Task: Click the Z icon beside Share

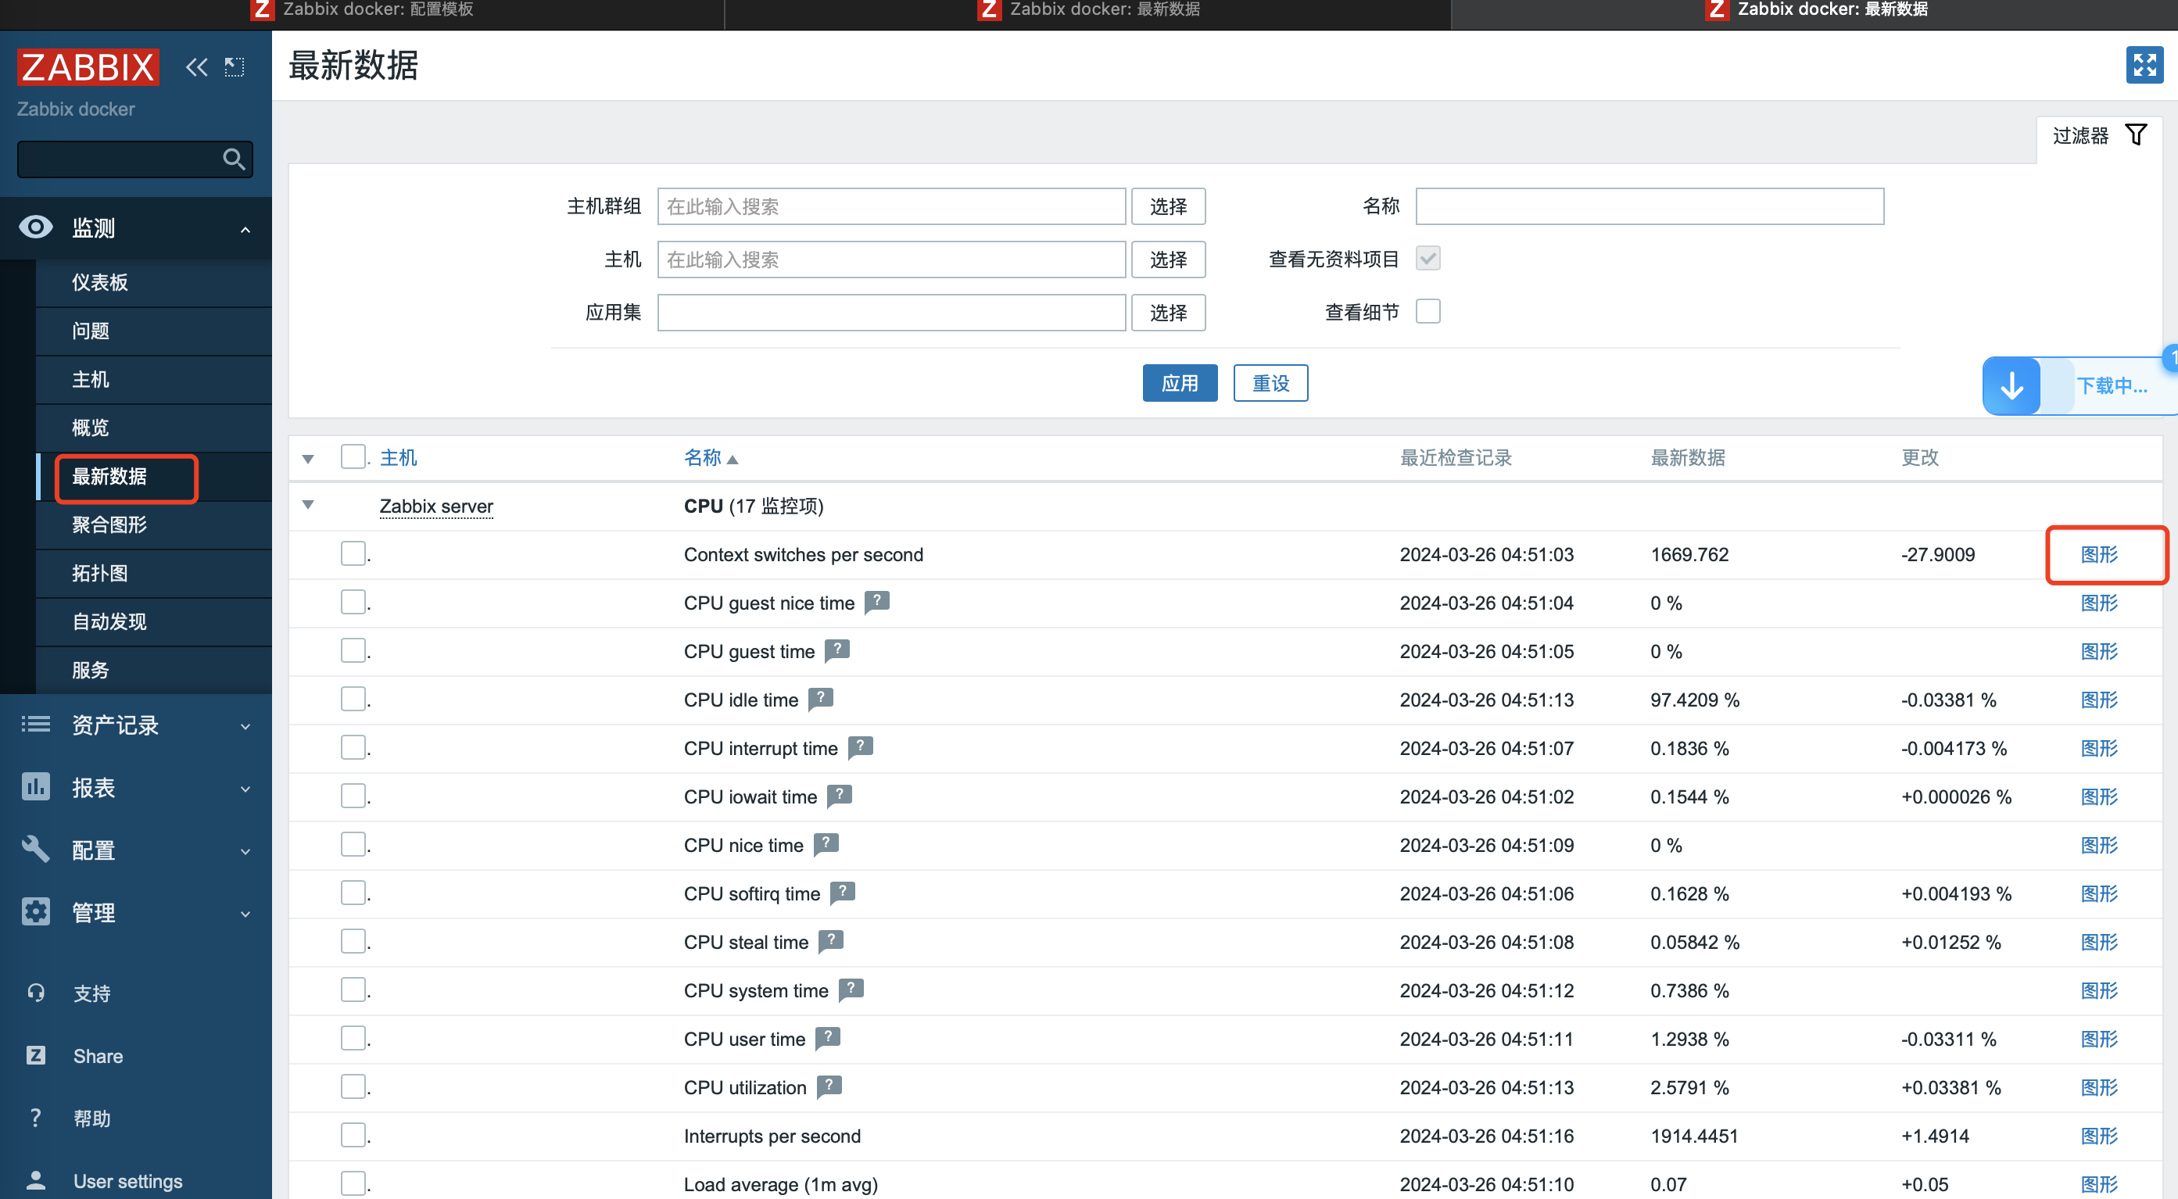Action: tap(35, 1055)
